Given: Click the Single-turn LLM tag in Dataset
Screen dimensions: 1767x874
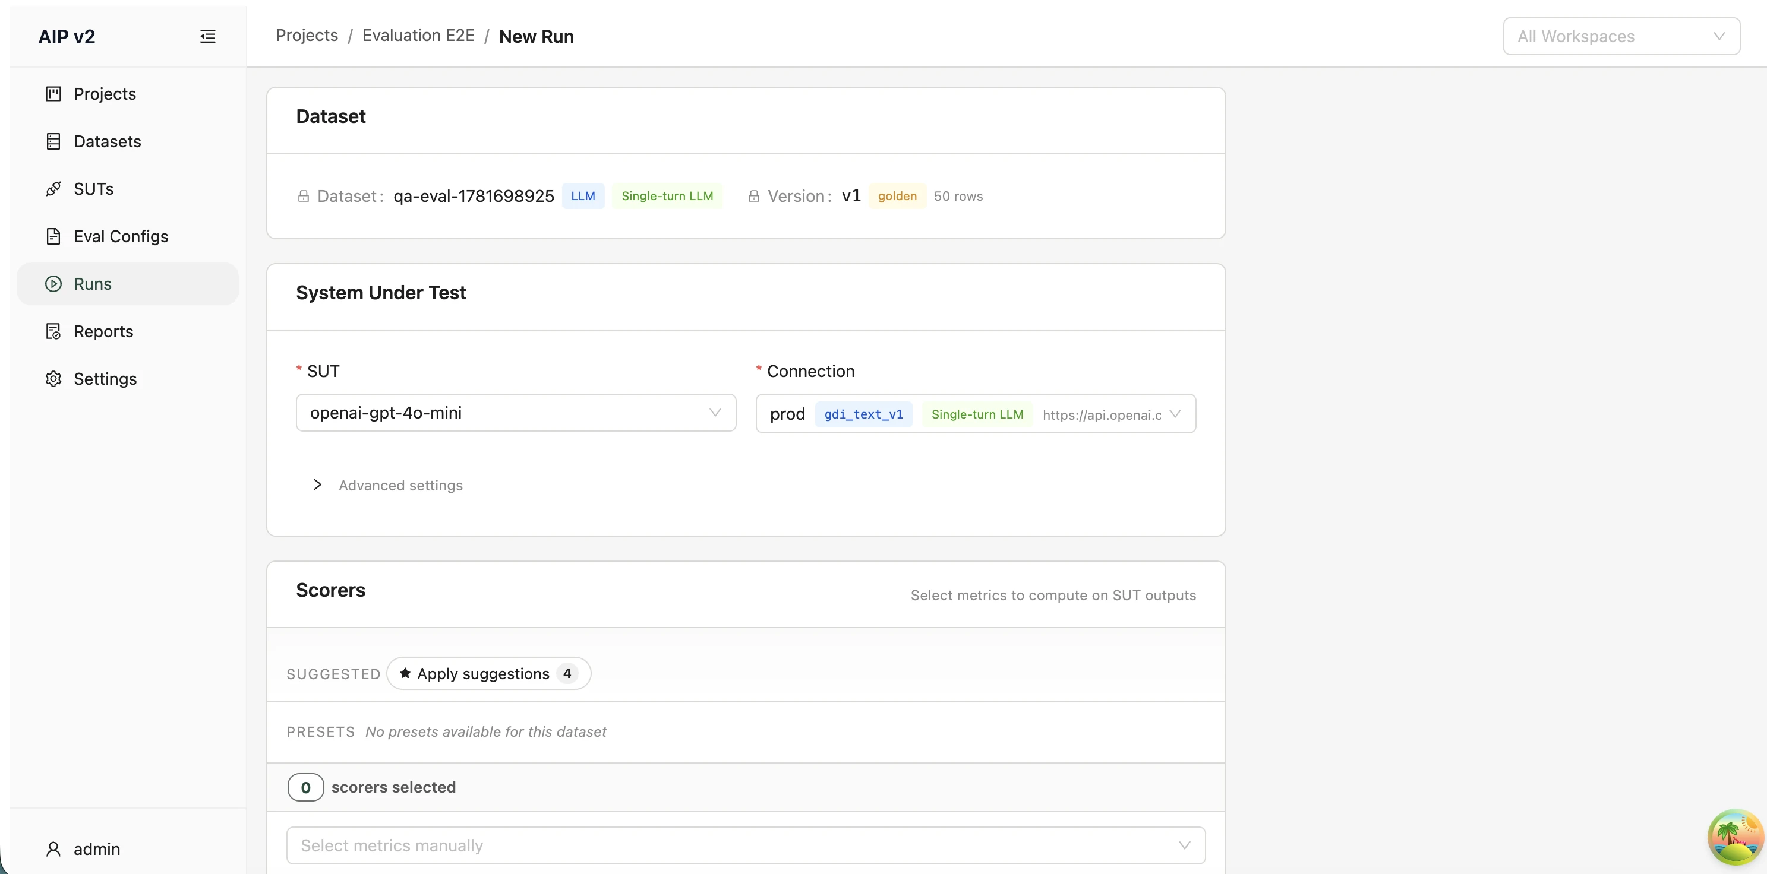Looking at the screenshot, I should pyautogui.click(x=667, y=196).
